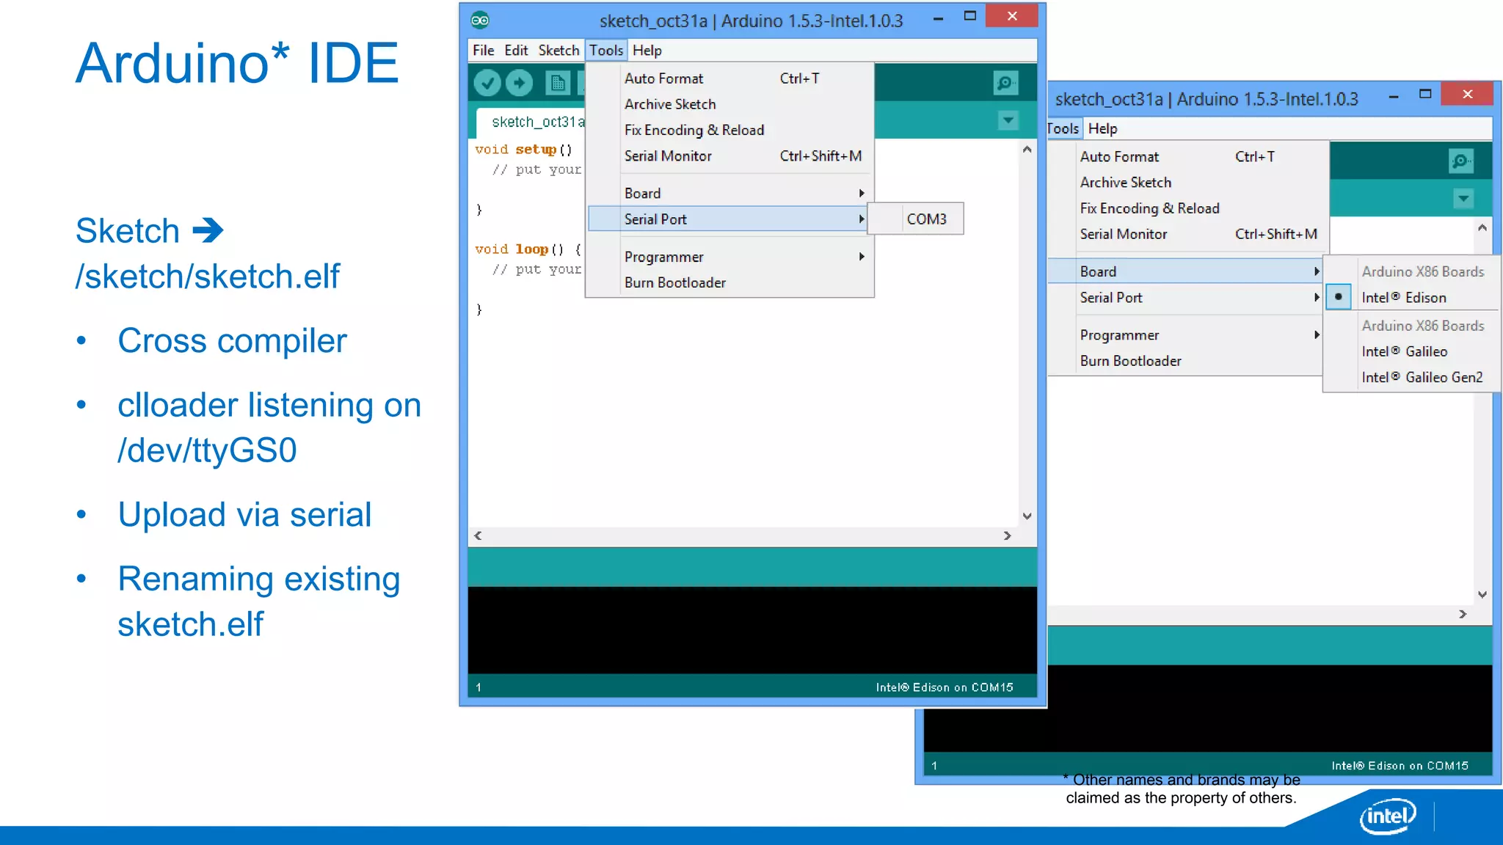Open the Edit menu

click(516, 51)
